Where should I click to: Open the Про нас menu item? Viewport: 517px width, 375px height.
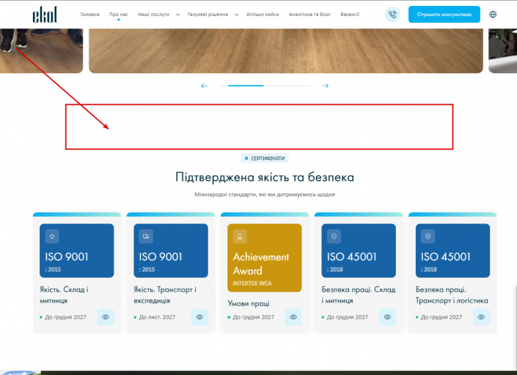coord(118,15)
